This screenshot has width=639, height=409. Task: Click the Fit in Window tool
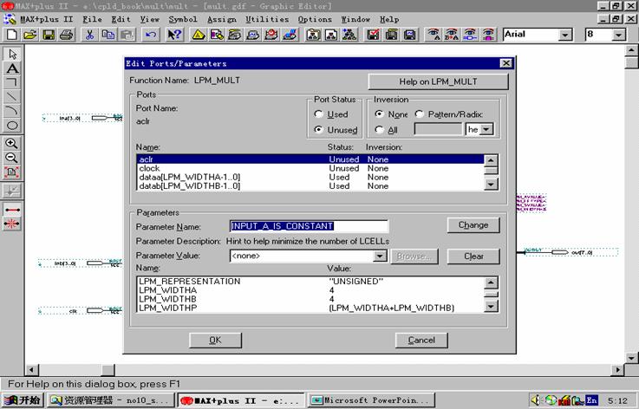pos(12,172)
